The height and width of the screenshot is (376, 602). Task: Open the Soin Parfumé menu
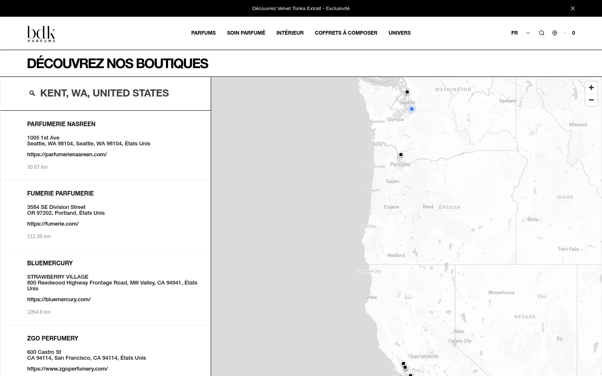click(x=246, y=33)
